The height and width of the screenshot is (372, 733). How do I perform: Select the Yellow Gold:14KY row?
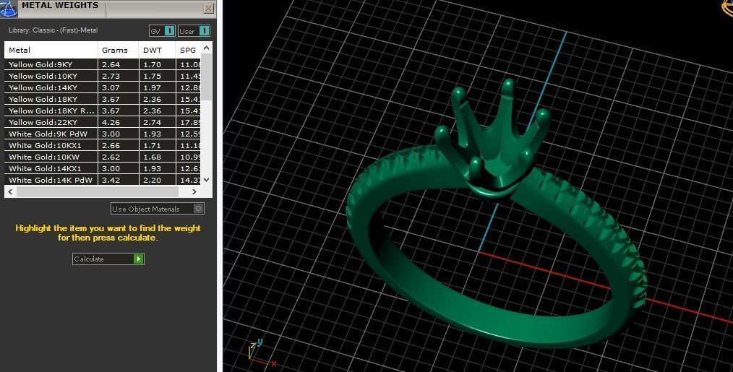pos(103,87)
